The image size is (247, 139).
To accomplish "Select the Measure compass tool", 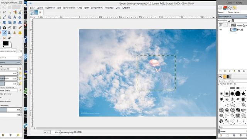I will (15, 17).
